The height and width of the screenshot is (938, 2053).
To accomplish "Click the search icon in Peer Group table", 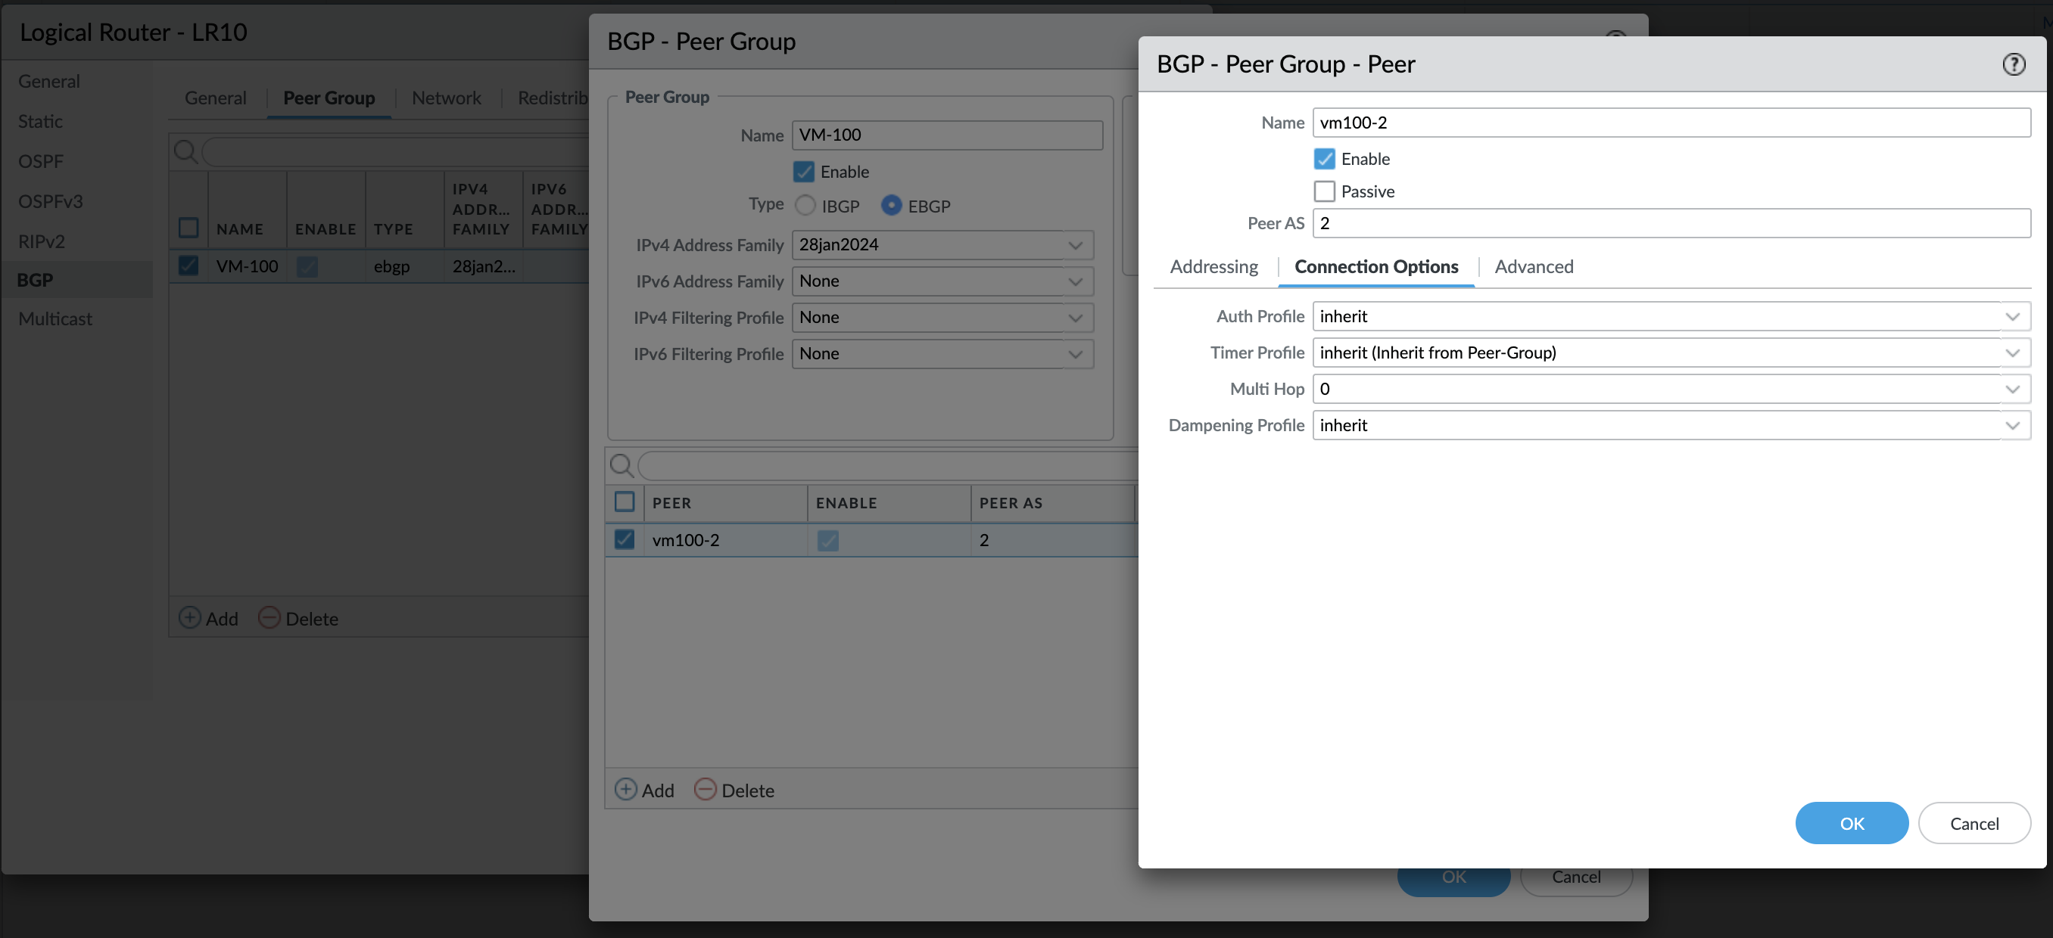I will (185, 151).
